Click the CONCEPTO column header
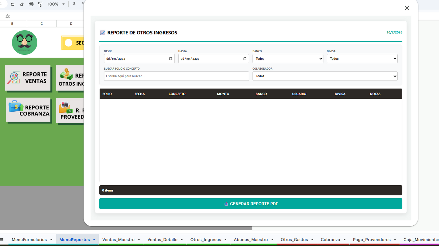This screenshot has height=246, width=439. click(177, 94)
